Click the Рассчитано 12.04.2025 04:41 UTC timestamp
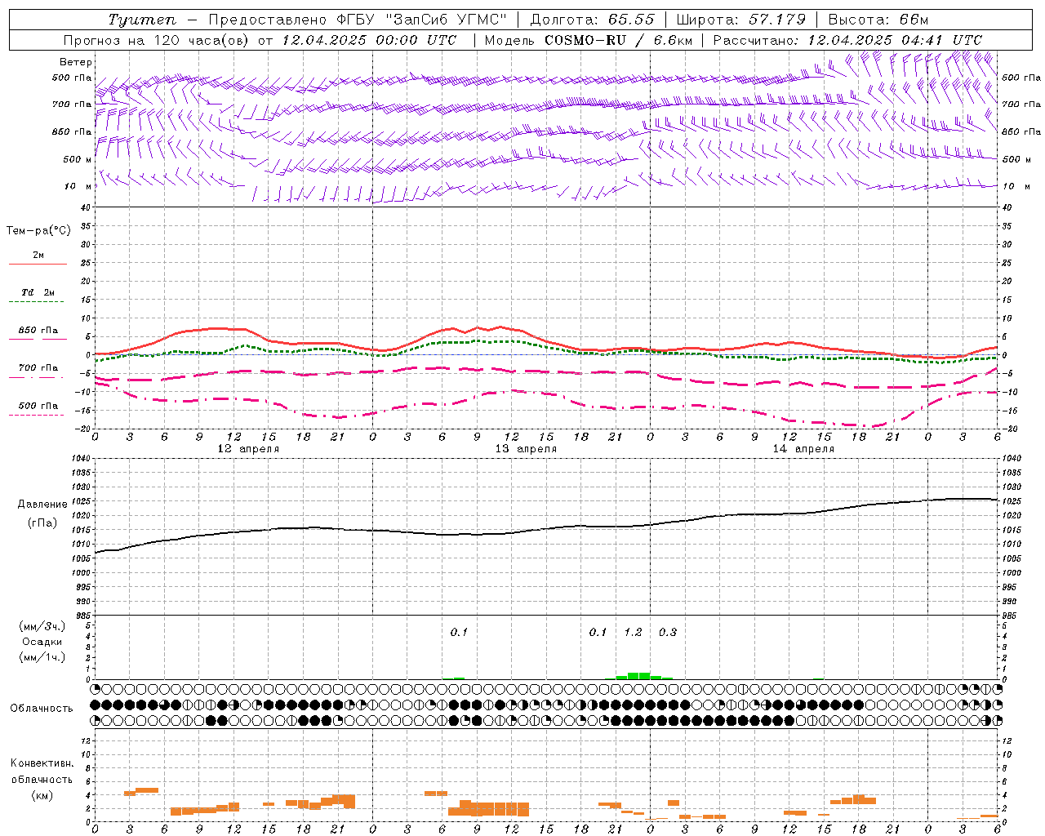1045x836 pixels. tap(847, 40)
